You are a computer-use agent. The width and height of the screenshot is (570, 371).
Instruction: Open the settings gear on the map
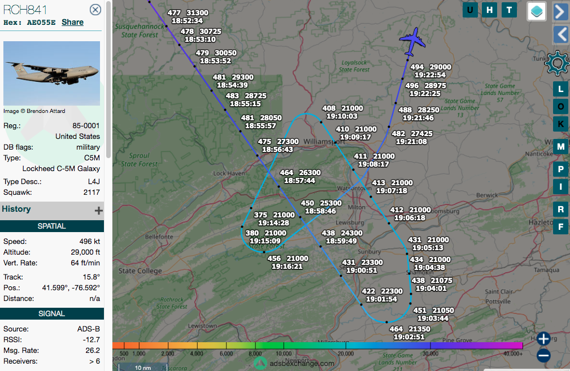click(x=557, y=64)
